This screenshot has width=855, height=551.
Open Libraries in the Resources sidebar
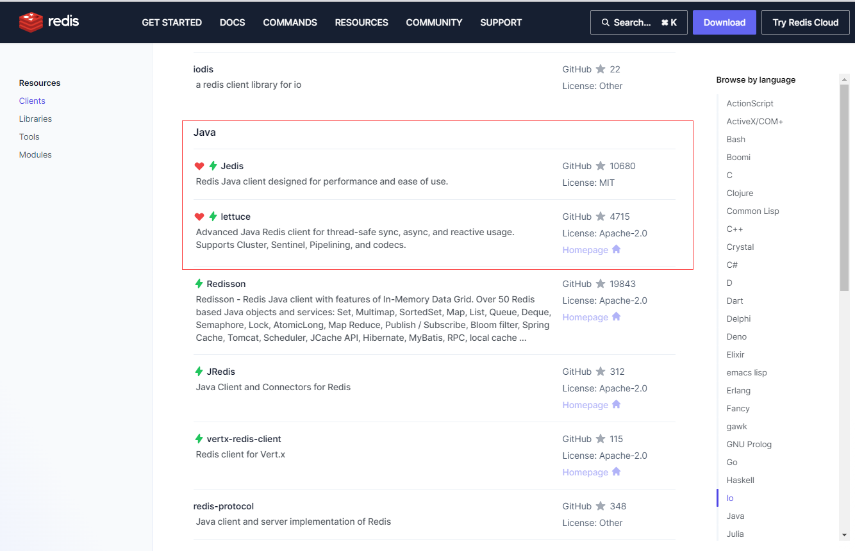click(35, 119)
